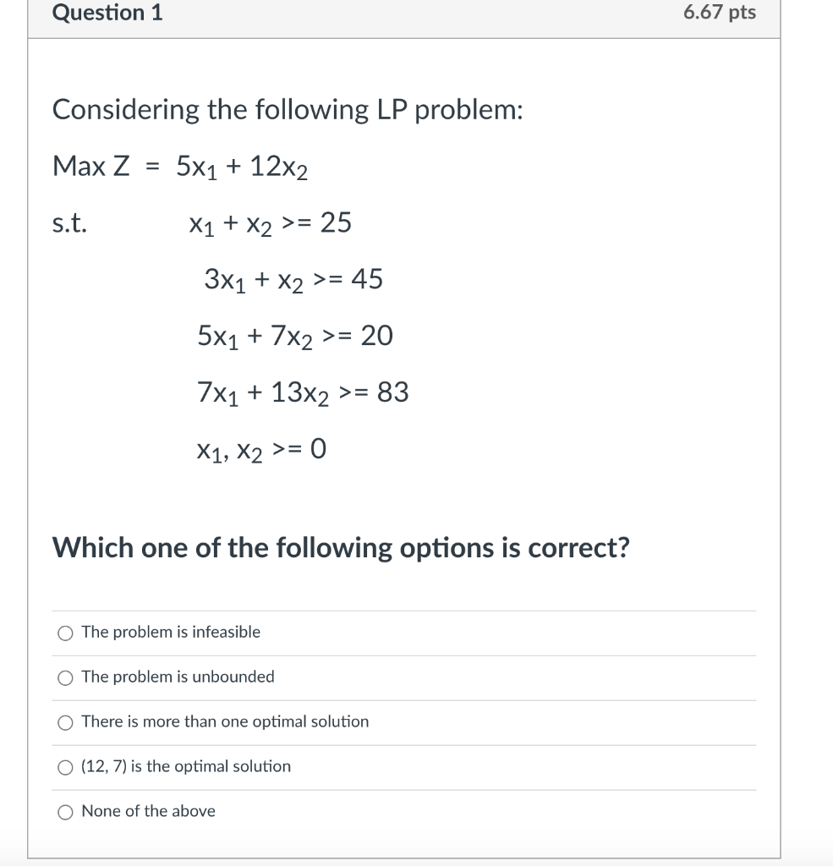Select the radio button for 'The problem is unbounded'

coord(65,677)
